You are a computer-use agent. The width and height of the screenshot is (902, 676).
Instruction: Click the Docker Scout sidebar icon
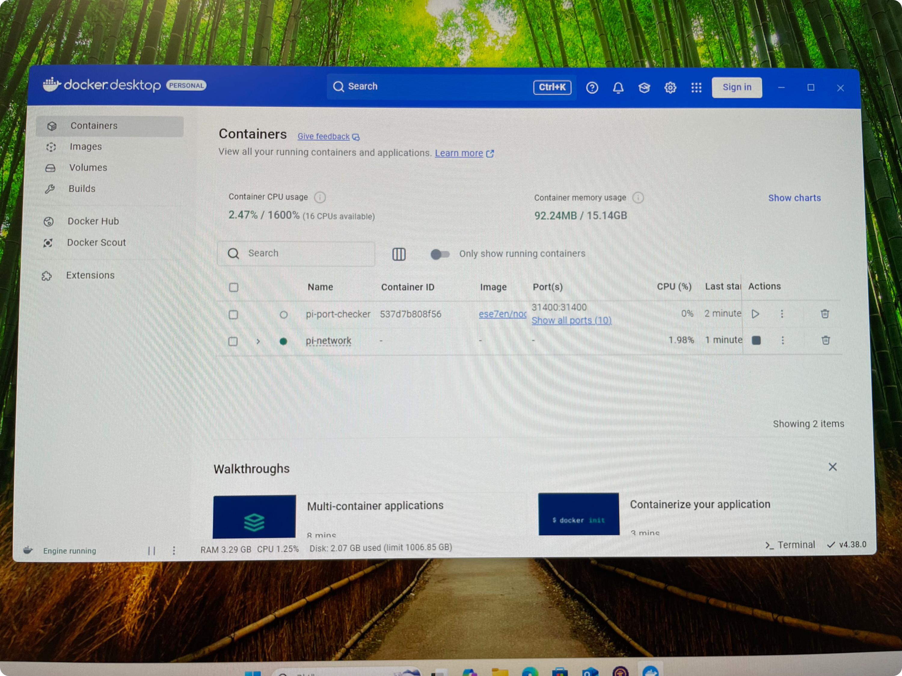pos(48,243)
